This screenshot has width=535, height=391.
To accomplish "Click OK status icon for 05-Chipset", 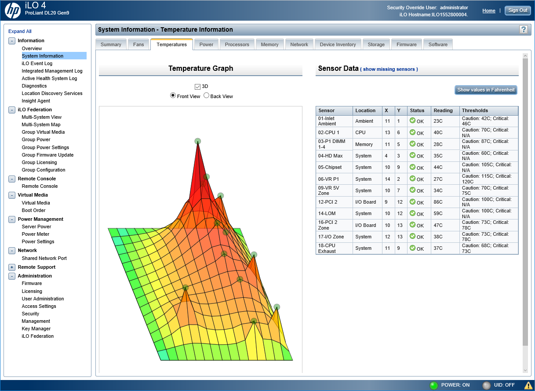I will click(x=412, y=167).
